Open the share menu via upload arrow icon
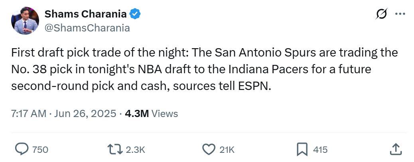This screenshot has width=414, height=162. [396, 149]
